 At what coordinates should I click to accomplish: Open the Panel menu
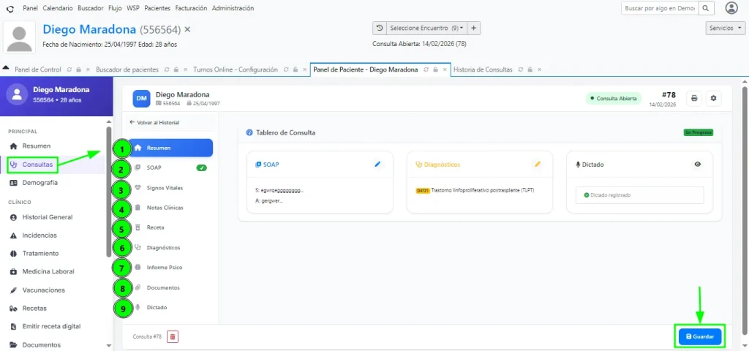[x=30, y=8]
